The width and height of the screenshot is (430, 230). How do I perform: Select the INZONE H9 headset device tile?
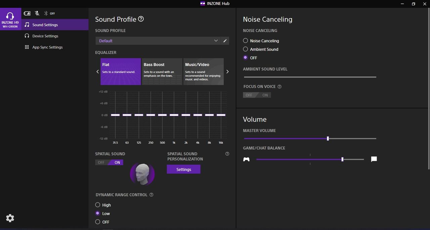[10, 19]
